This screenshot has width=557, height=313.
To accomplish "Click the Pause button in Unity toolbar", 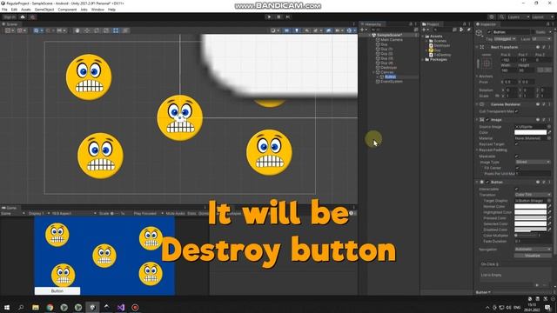I will (x=278, y=17).
